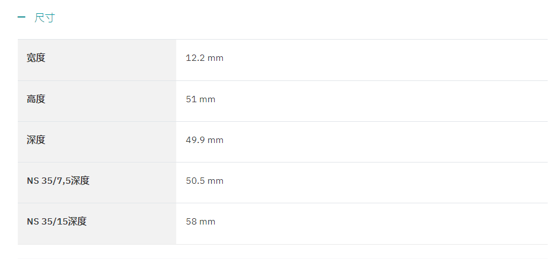This screenshot has width=554, height=259.
Task: Click the 尺寸 section heading
Action: pyautogui.click(x=45, y=17)
